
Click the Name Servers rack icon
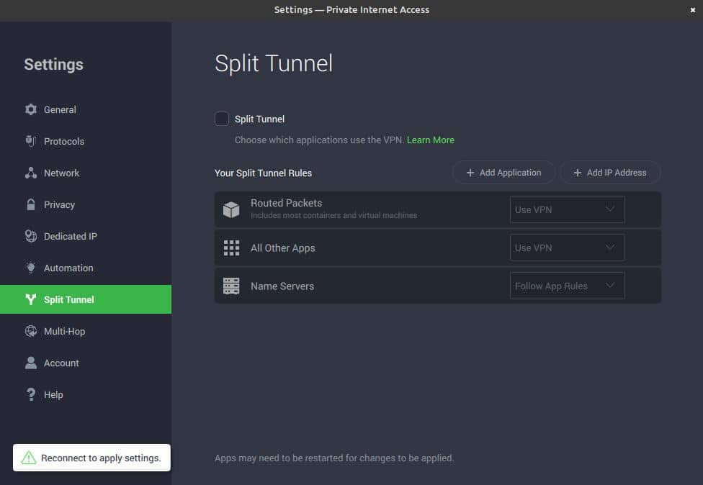[x=231, y=286]
